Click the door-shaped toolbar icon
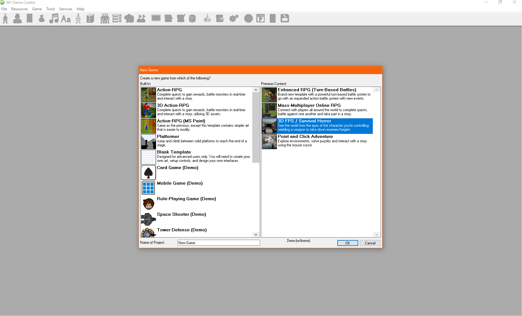 coord(30,19)
